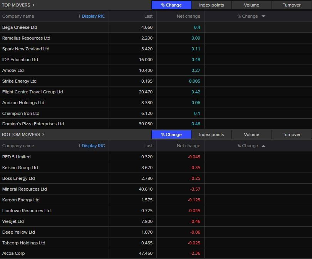Click the descending sort arrow in Top Movers

click(x=263, y=16)
